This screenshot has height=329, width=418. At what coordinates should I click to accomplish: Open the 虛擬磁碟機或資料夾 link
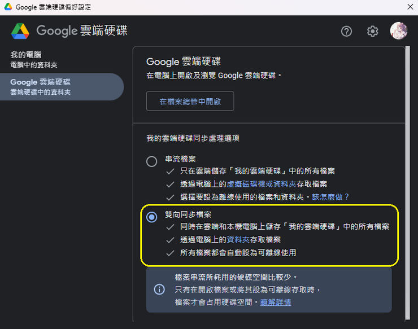tap(261, 184)
